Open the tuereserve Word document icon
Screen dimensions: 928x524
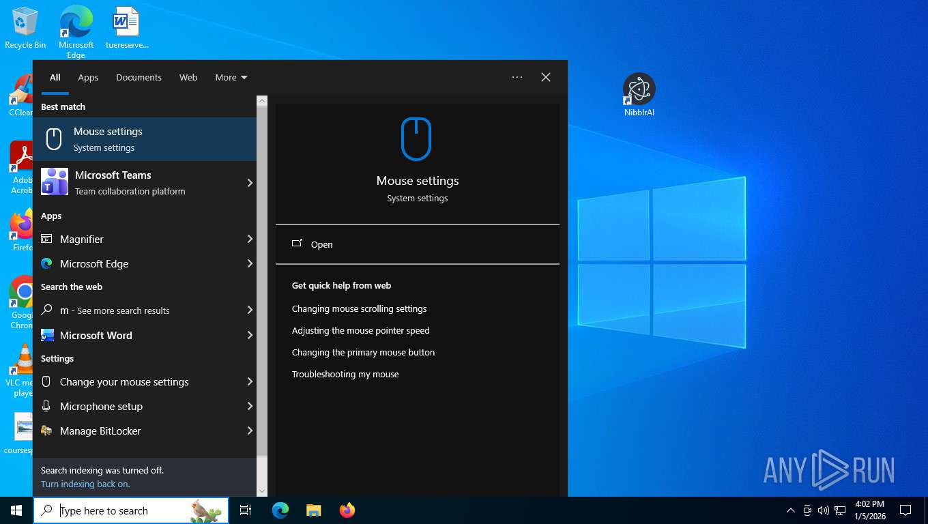click(127, 29)
